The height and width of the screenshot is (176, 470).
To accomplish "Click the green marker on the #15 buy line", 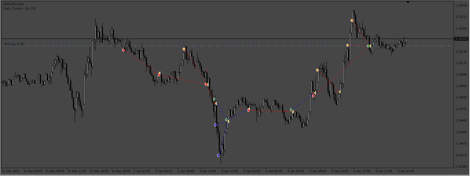I will [x=368, y=46].
